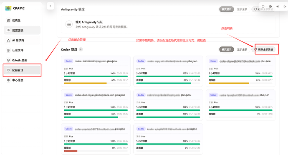Click the Codex badge on the 86% weekly card
288x155 pixels.
click(141, 61)
